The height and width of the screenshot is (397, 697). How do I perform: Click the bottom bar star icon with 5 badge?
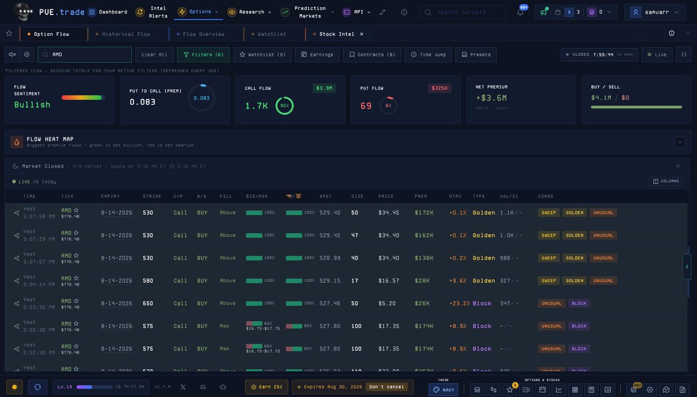[x=510, y=389]
